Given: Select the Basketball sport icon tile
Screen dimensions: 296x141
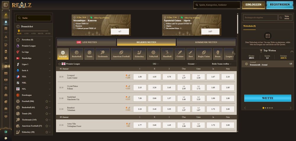Looking at the screenshot, I should (76, 54).
